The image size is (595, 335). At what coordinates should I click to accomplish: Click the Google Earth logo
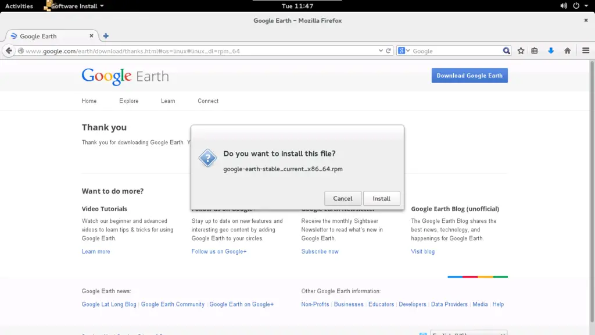[126, 76]
